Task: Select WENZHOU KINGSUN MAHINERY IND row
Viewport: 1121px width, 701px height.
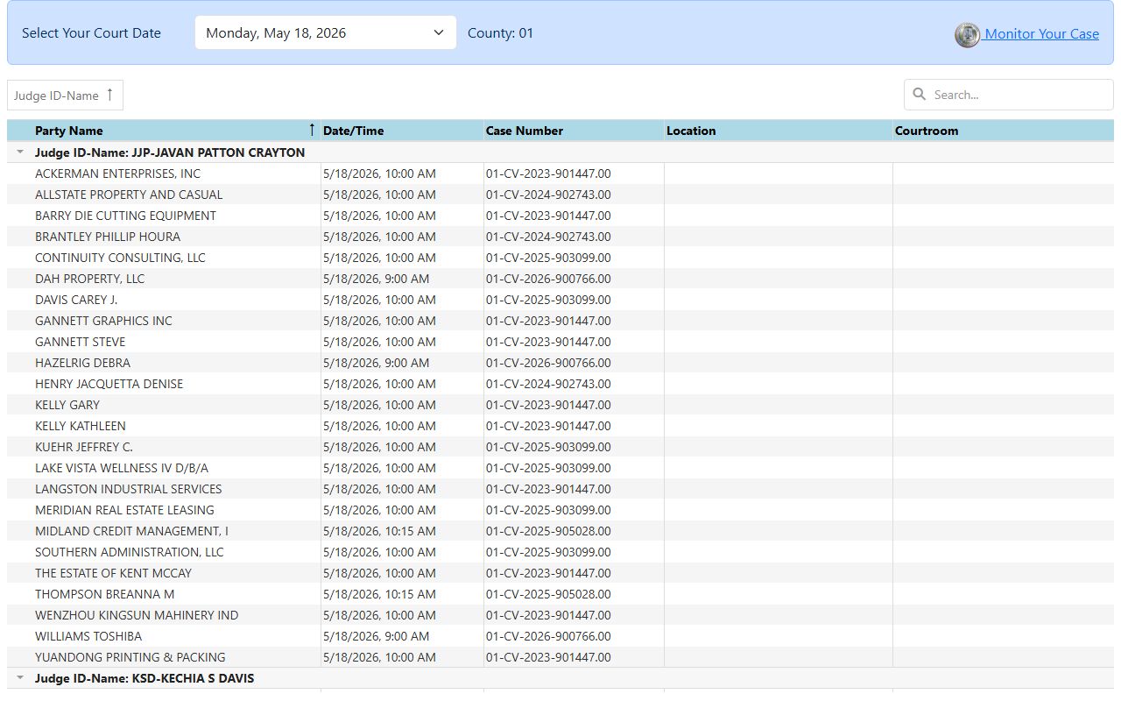Action: tap(560, 615)
